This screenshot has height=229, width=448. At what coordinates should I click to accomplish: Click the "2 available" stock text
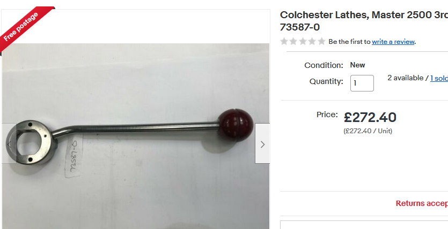coord(406,78)
